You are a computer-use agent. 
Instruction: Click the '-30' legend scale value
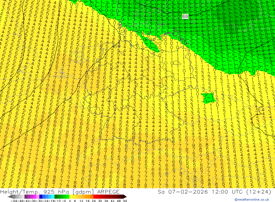[x=39, y=201]
